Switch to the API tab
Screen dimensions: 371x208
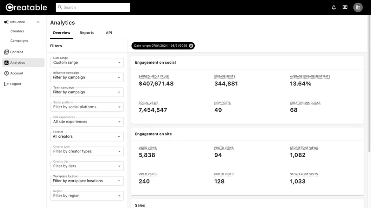109,33
